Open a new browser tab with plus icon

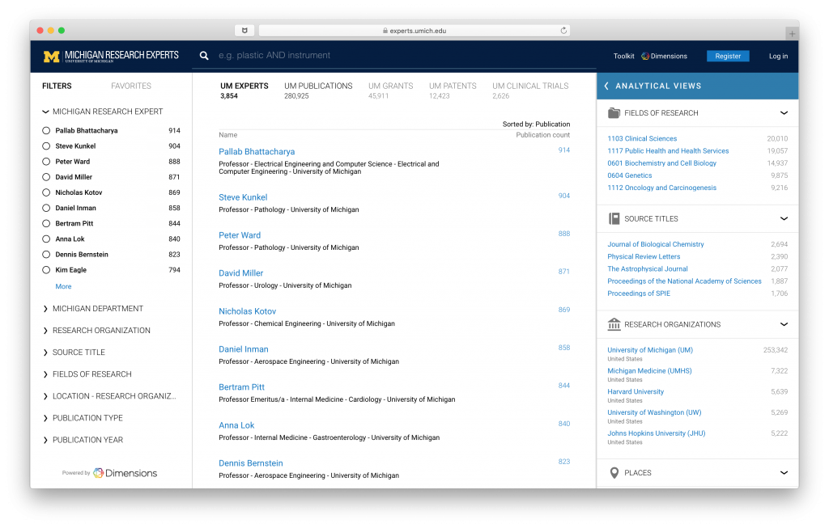[x=792, y=33]
